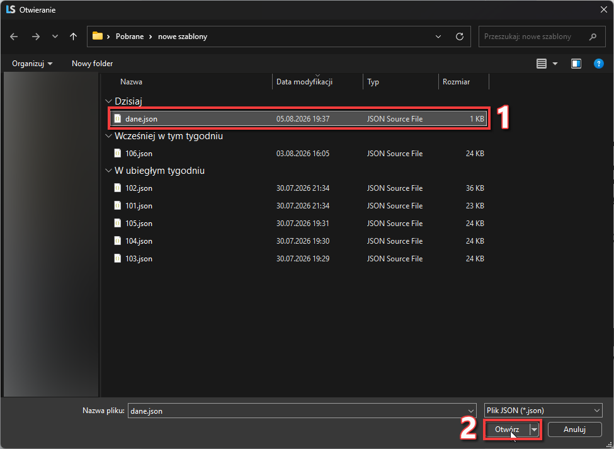Open the view options dropdown arrow

(x=555, y=64)
